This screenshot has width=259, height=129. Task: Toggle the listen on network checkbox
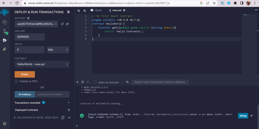pyautogui.click(x=95, y=82)
